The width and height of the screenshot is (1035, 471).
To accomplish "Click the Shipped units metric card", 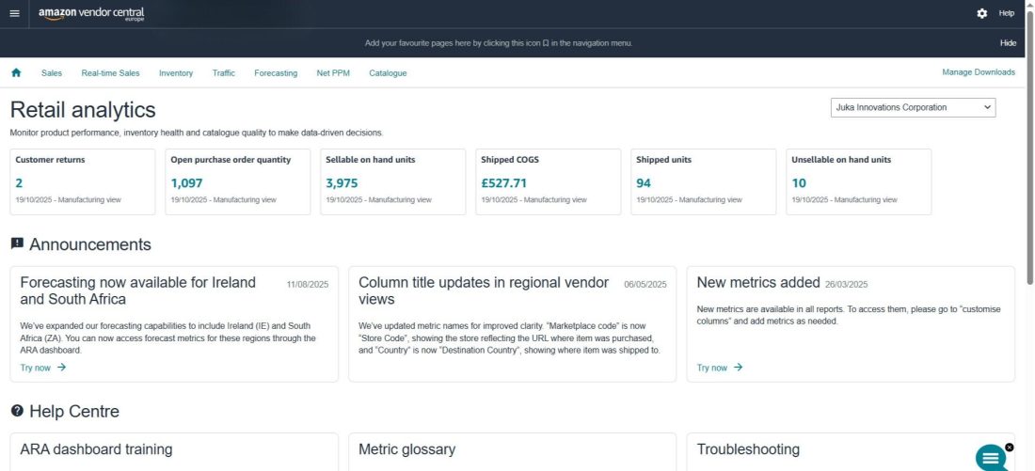I will click(704, 182).
